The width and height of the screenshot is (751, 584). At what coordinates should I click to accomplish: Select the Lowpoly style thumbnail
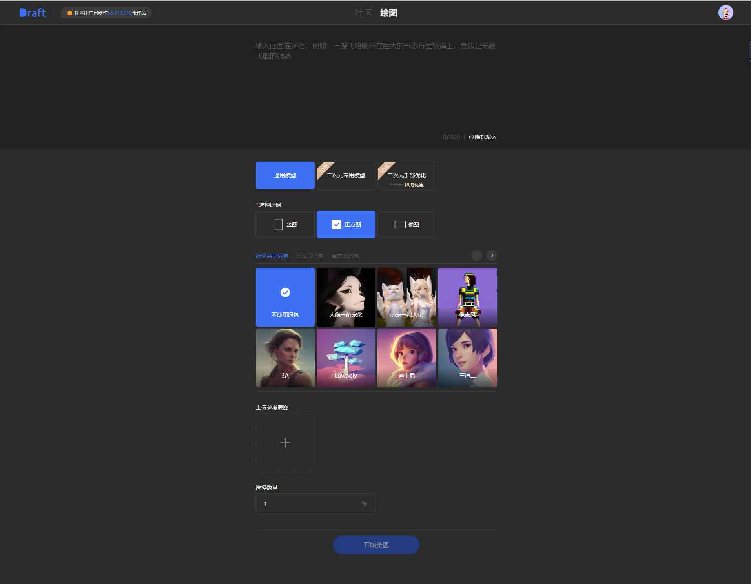click(x=346, y=358)
